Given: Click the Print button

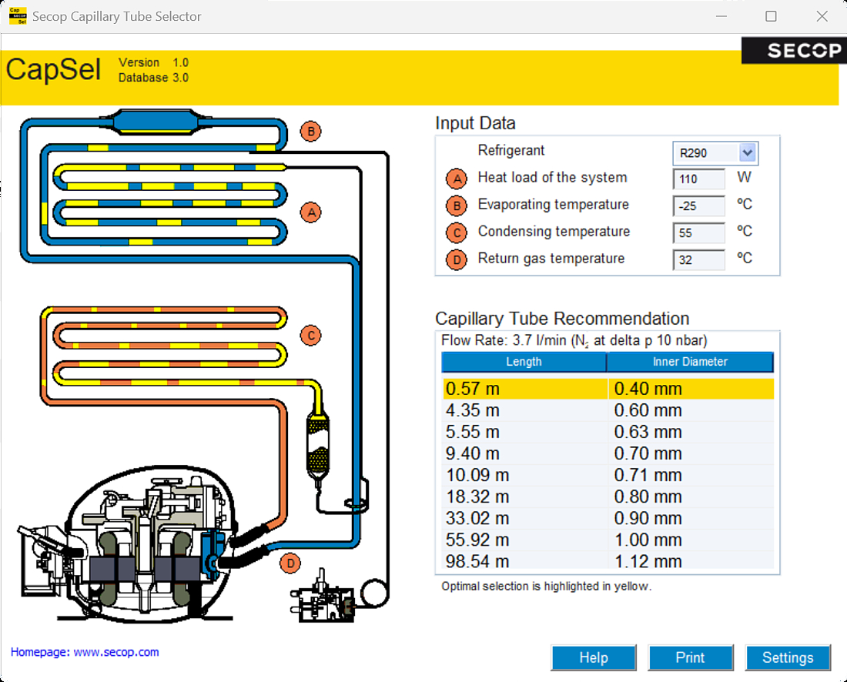Looking at the screenshot, I should [x=691, y=657].
